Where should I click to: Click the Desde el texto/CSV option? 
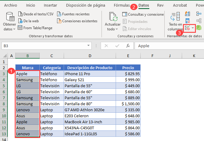tap(36, 14)
